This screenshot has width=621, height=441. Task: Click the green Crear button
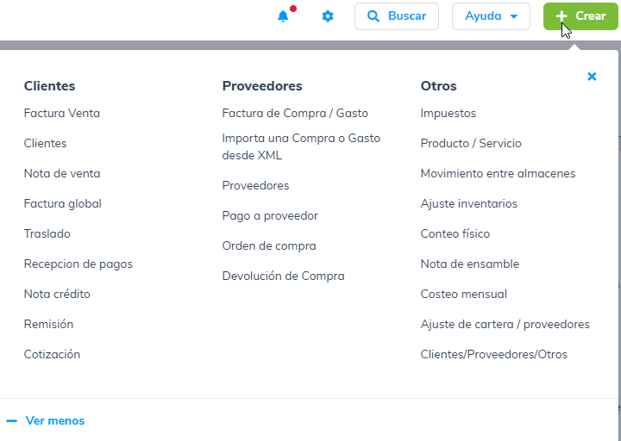point(580,16)
